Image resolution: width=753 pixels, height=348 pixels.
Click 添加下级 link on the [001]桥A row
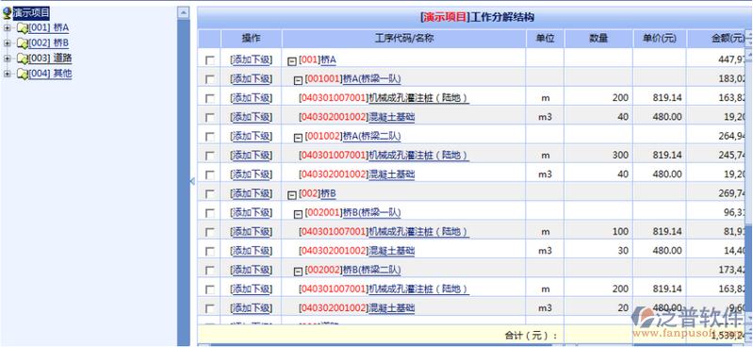[x=252, y=60]
